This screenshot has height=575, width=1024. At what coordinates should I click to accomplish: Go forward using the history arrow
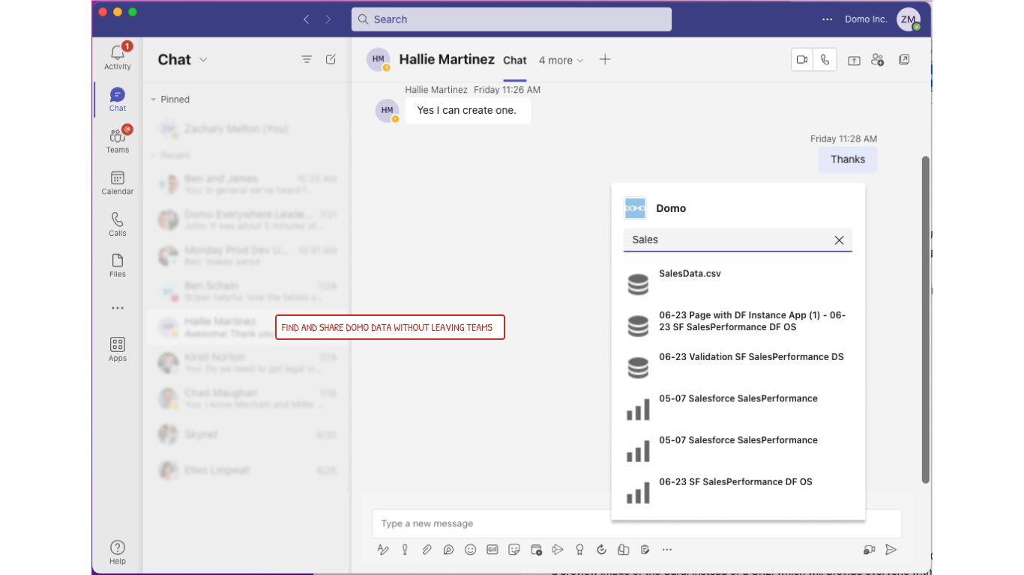coord(328,19)
